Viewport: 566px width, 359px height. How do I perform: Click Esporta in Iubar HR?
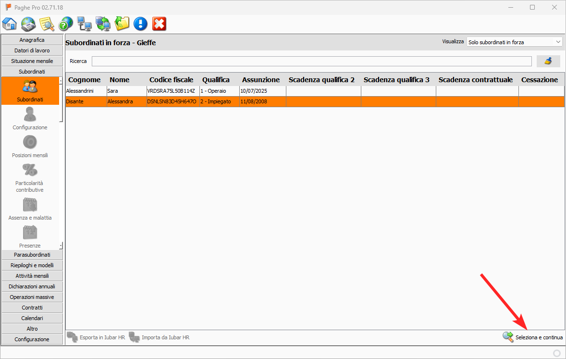(96, 337)
